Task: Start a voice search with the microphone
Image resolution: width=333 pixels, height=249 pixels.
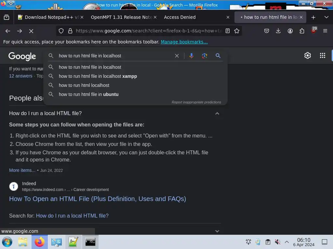Action: coord(191,56)
